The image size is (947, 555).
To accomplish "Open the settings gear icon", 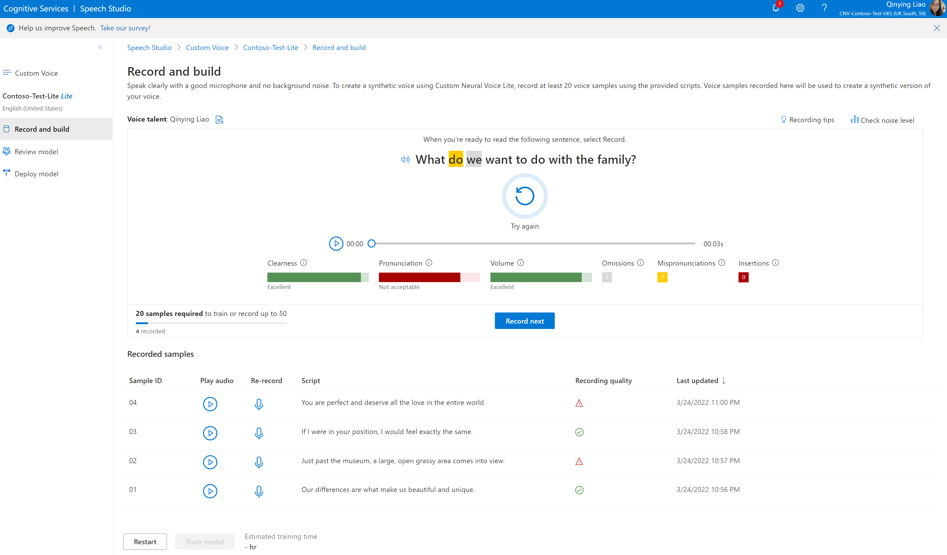I will 800,8.
